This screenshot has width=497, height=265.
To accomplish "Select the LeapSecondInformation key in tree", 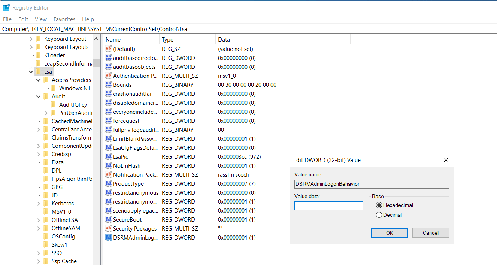I will pyautogui.click(x=68, y=63).
